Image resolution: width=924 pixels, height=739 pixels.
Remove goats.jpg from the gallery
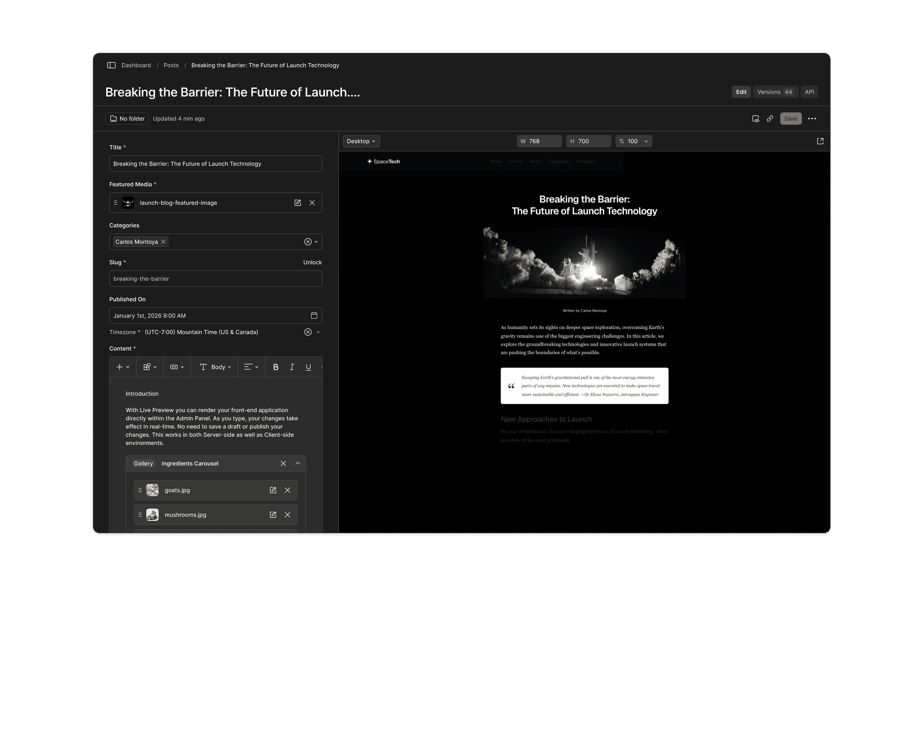click(x=287, y=490)
